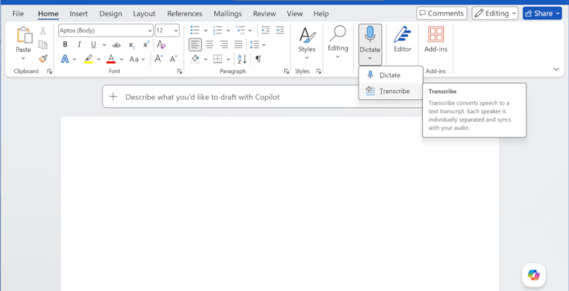Open the Help tab
The width and height of the screenshot is (569, 291).
point(321,14)
